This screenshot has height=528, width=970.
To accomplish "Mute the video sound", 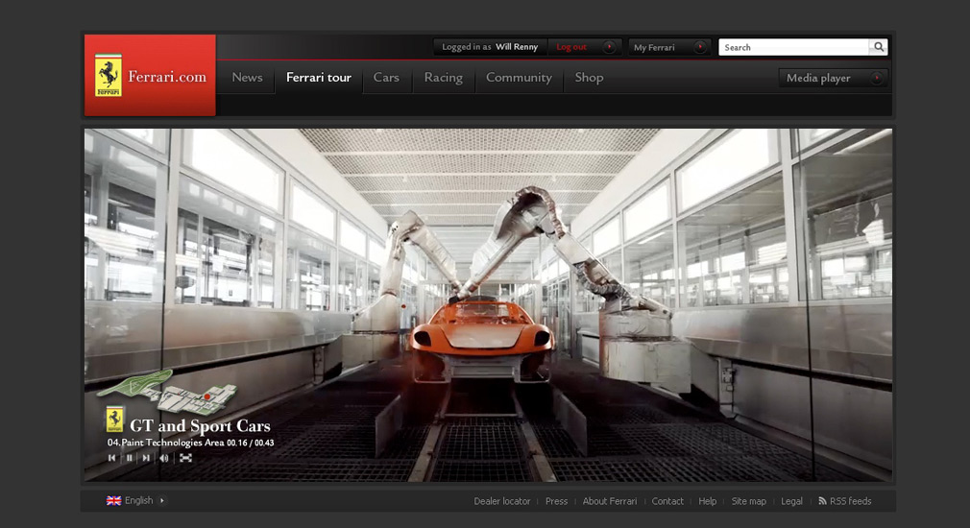I will coord(164,458).
